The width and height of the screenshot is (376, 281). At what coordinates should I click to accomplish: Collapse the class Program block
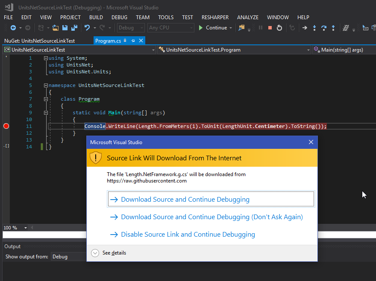[46, 99]
